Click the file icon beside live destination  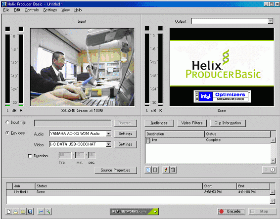pyautogui.click(x=148, y=140)
